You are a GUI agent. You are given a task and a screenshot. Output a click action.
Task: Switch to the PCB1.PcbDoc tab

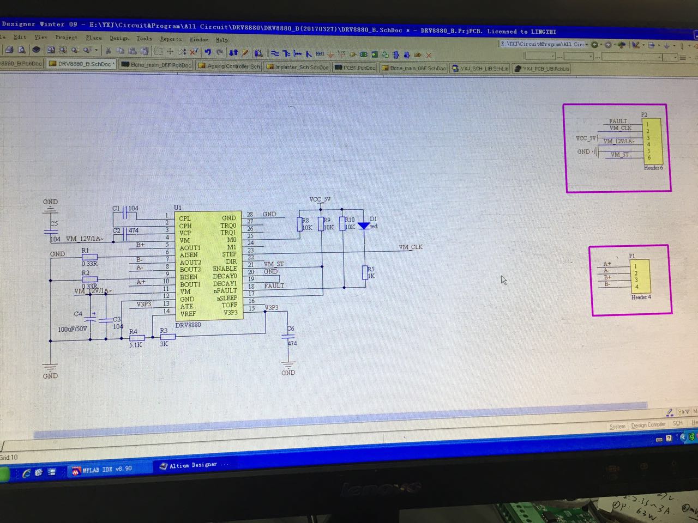[x=356, y=68]
